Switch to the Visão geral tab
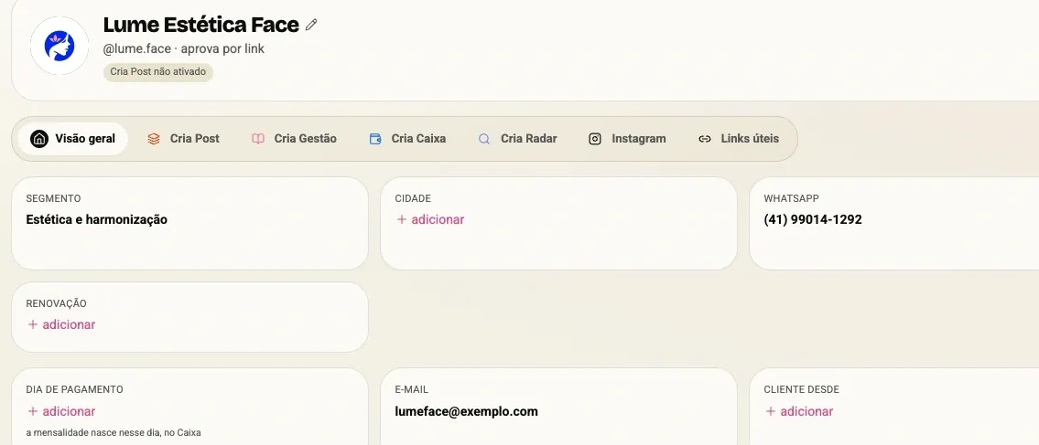 72,139
